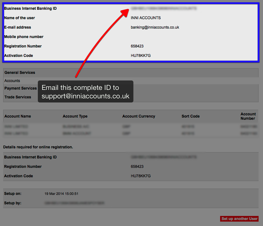The width and height of the screenshot is (263, 226).
Task: Open the Payment Services section
Action: pyautogui.click(x=20, y=88)
